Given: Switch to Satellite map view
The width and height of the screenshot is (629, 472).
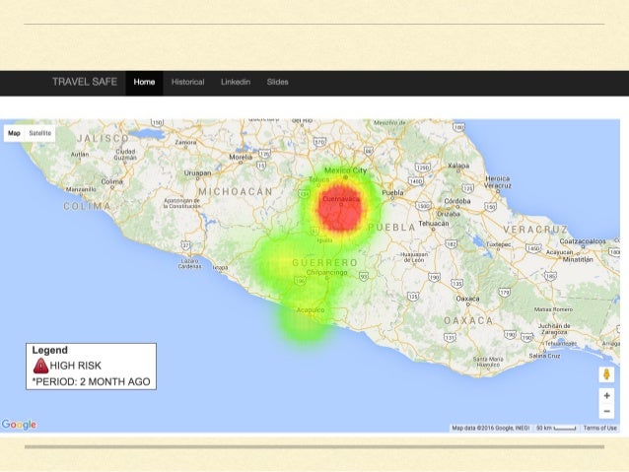Looking at the screenshot, I should 40,133.
